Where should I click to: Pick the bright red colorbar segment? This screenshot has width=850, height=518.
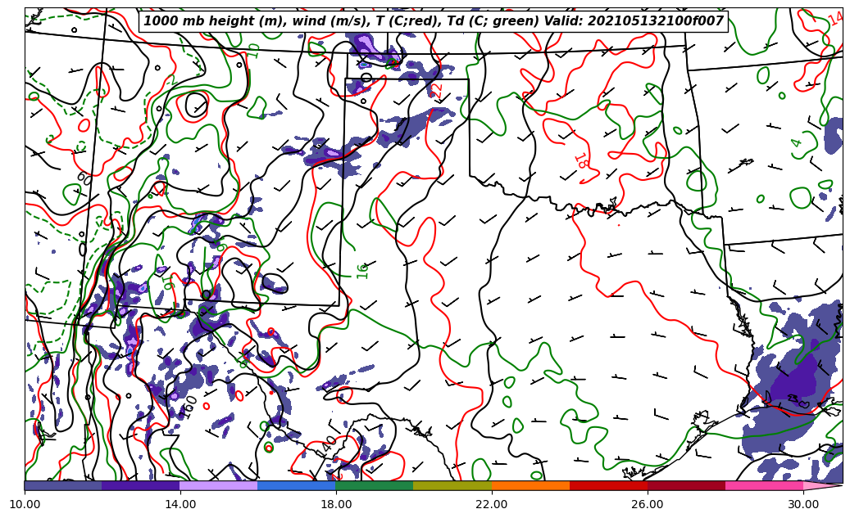point(608,485)
